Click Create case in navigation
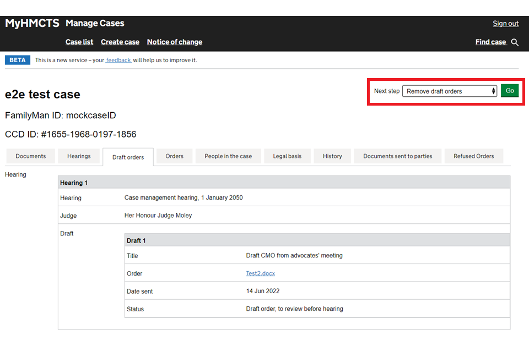This screenshot has height=352, width=529. tap(120, 42)
